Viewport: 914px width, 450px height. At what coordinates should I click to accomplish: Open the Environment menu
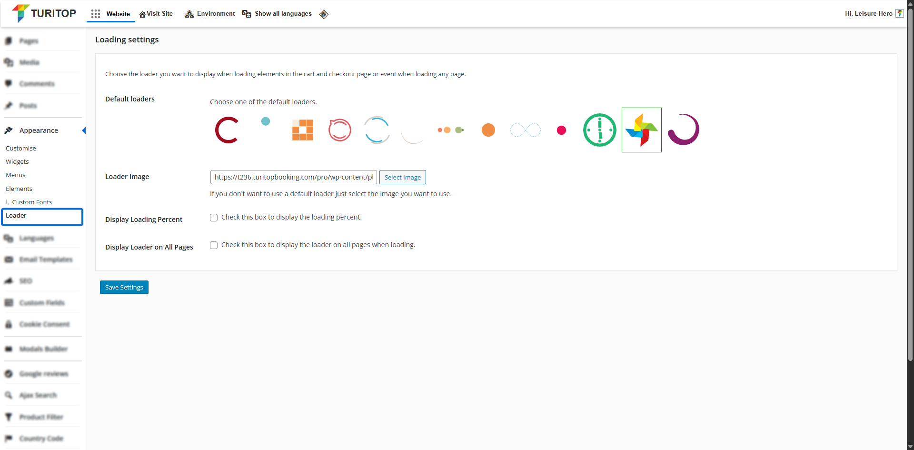pyautogui.click(x=210, y=14)
